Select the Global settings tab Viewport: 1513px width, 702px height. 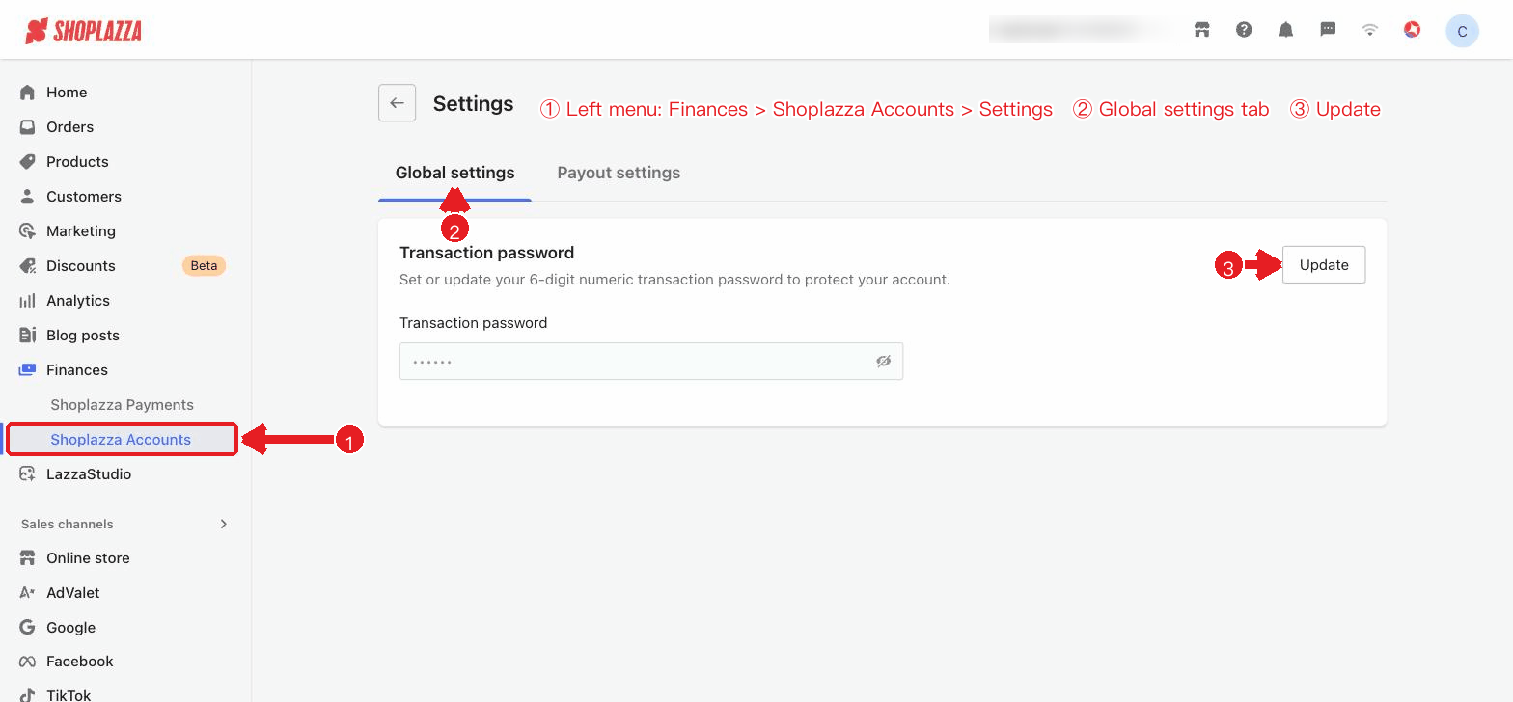click(454, 173)
